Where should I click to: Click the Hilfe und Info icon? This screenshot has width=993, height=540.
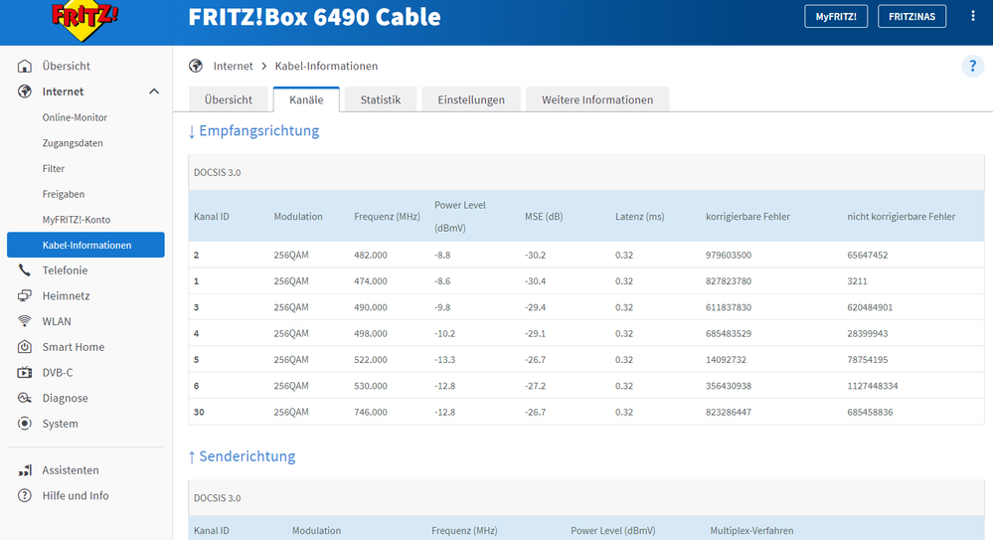point(25,495)
